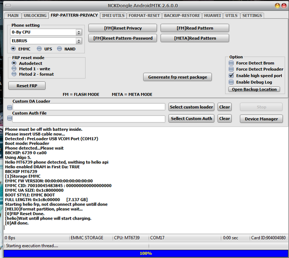Select the UTILS tab

[x=232, y=15]
